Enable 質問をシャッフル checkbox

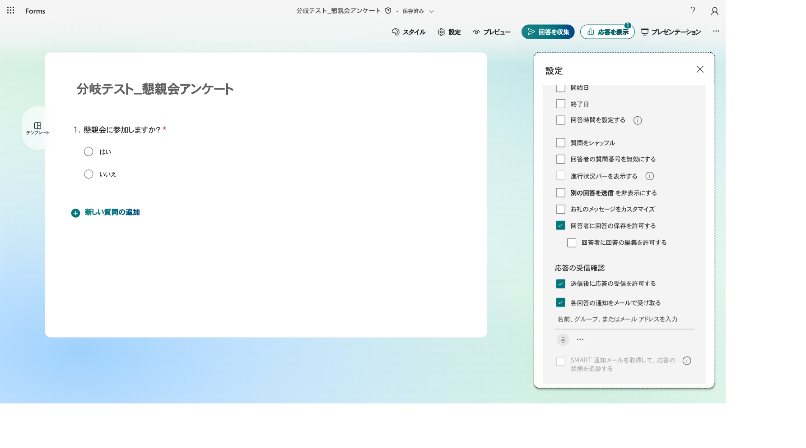[x=560, y=142]
